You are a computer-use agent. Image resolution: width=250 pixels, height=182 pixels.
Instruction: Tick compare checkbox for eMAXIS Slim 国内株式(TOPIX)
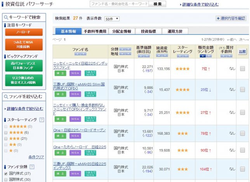point(243,90)
